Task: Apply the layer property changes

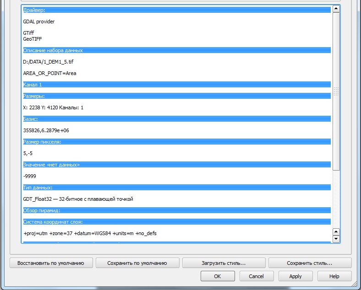Action: [x=295, y=276]
